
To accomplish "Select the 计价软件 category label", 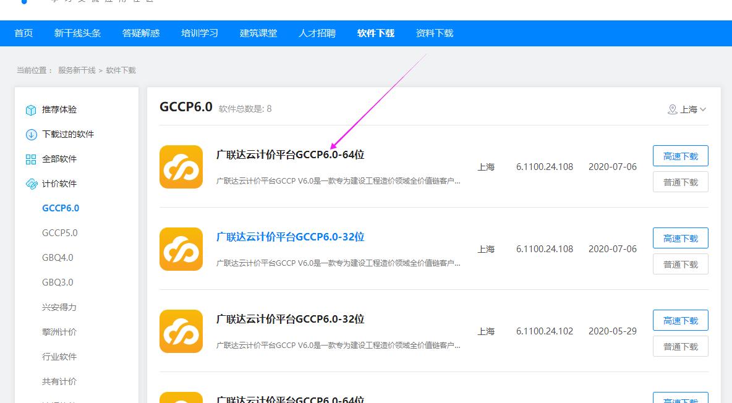I will pos(59,184).
